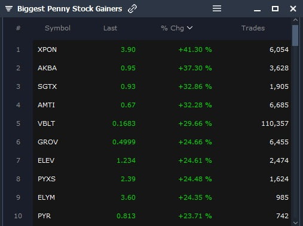Minimize the Penny Stock Gainers window
303x226 pixels.
click(257, 10)
